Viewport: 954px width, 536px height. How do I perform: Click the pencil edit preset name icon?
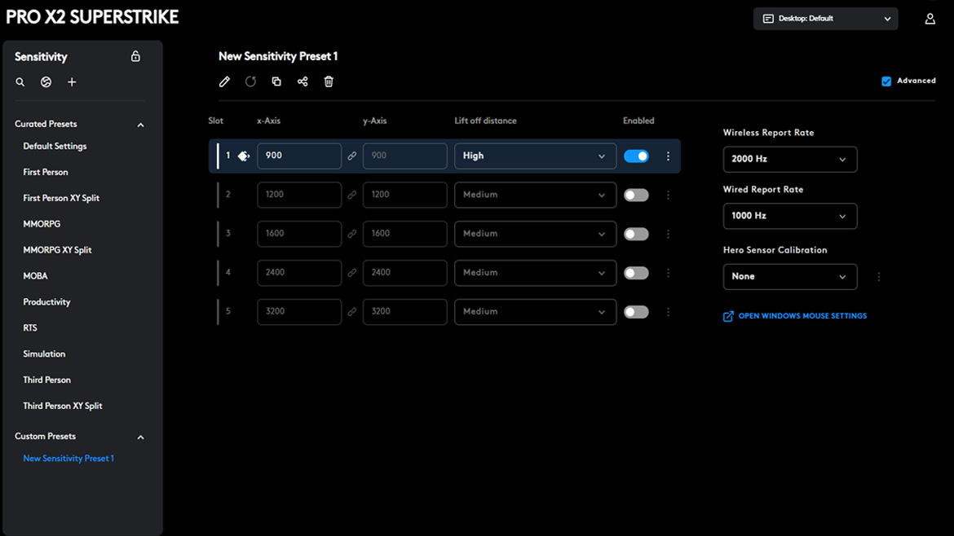224,81
